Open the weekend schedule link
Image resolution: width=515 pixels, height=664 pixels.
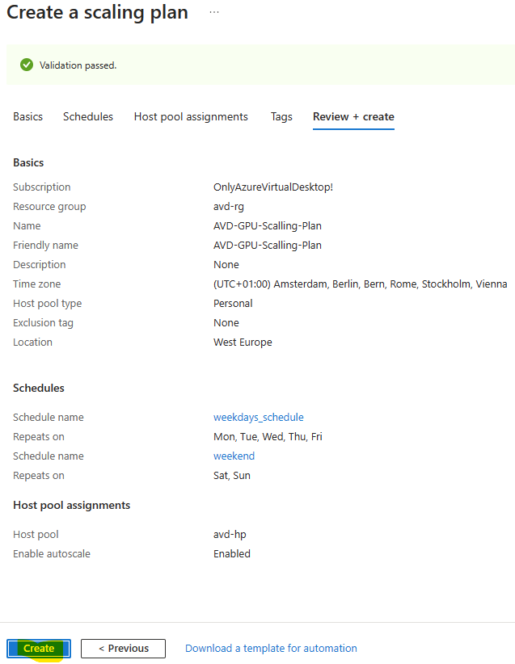click(234, 456)
